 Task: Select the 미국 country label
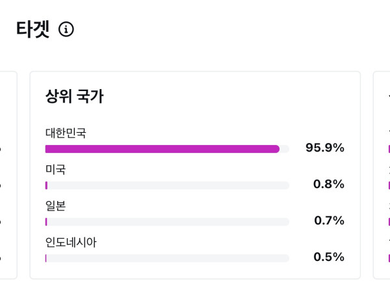tap(55, 169)
